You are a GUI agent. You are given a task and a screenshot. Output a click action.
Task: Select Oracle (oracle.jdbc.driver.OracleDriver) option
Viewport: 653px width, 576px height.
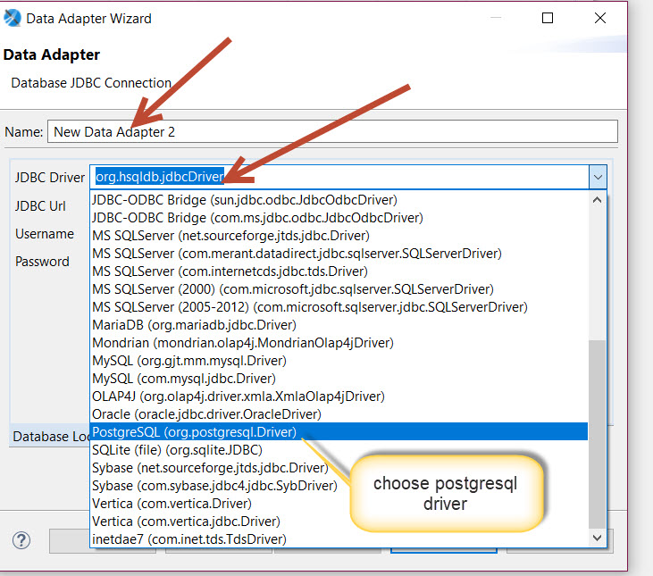pos(206,414)
